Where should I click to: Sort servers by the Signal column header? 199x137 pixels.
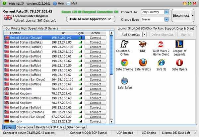[80, 33]
